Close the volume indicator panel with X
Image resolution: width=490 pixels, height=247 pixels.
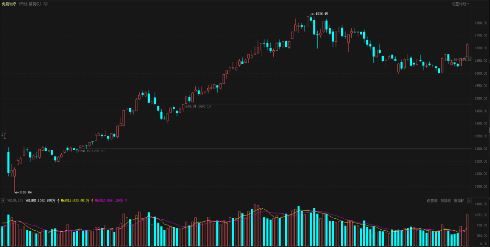[469, 201]
